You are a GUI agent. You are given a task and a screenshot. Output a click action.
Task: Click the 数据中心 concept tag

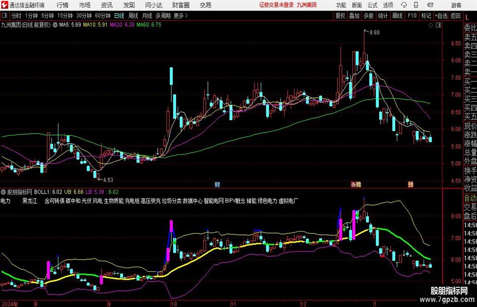[x=192, y=201]
